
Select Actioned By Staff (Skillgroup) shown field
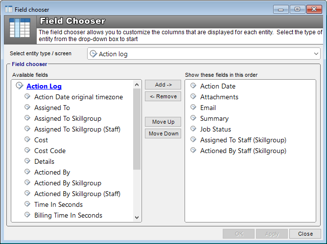click(x=243, y=151)
